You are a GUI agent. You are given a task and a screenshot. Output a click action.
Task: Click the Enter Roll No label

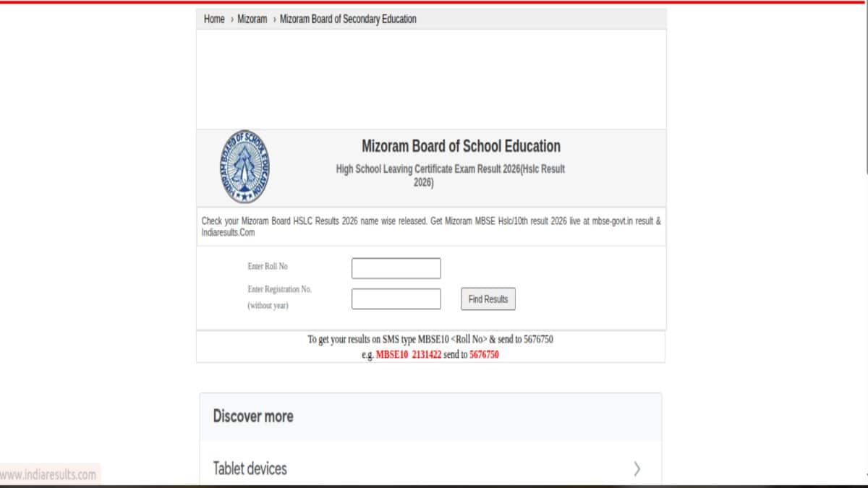(x=268, y=267)
